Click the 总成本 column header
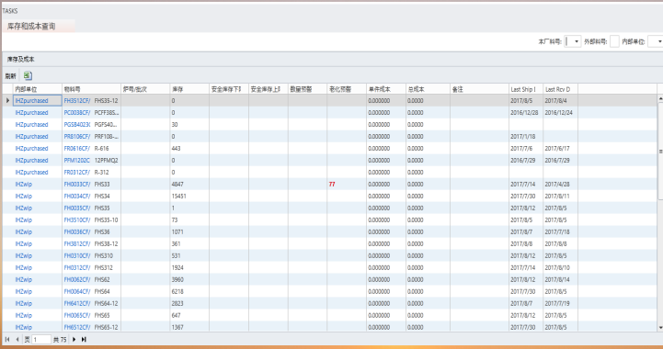This screenshot has width=663, height=349. click(428, 89)
